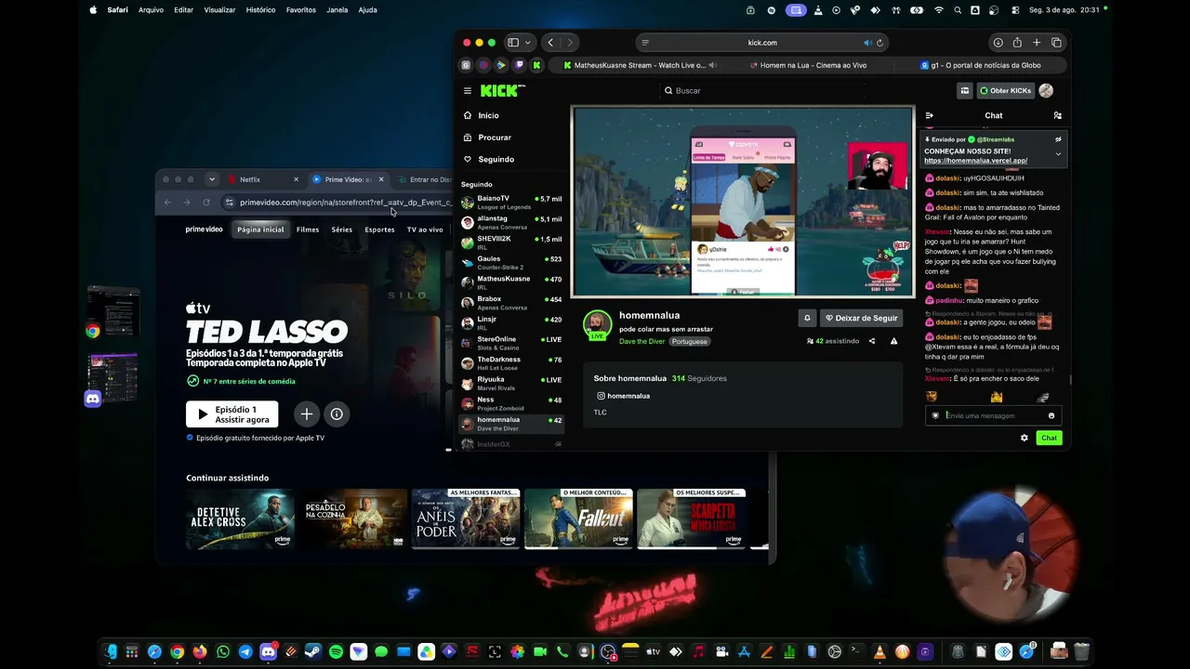This screenshot has width=1190, height=669.
Task: Open Discord from the Dock
Action: pos(268,652)
